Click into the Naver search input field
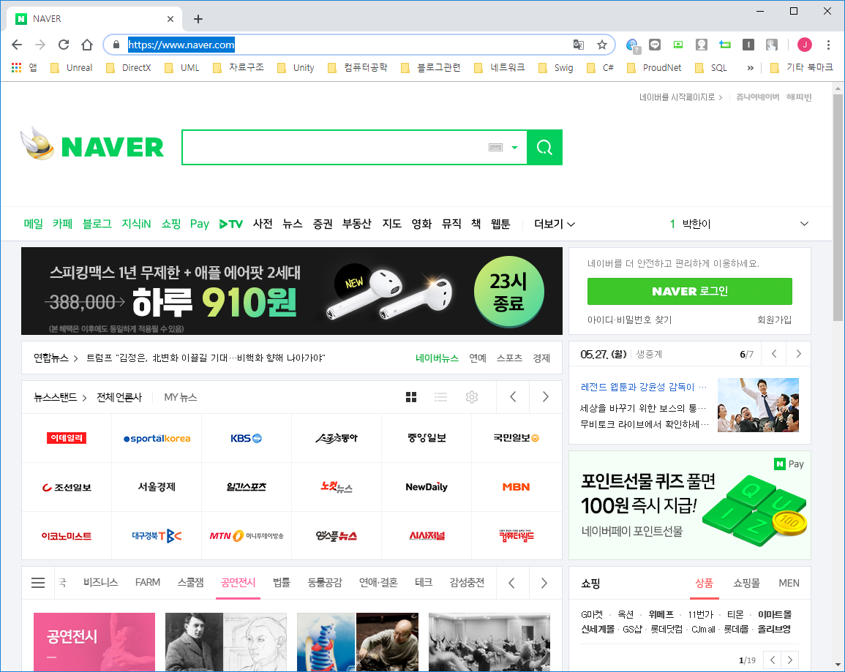845x672 pixels. tap(334, 147)
